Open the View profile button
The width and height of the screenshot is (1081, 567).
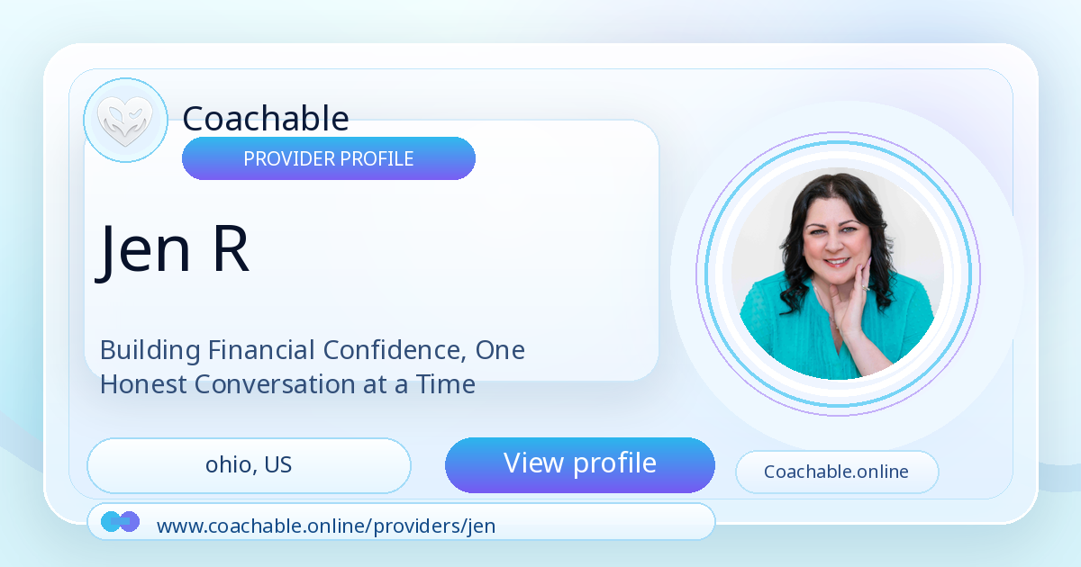pyautogui.click(x=580, y=465)
